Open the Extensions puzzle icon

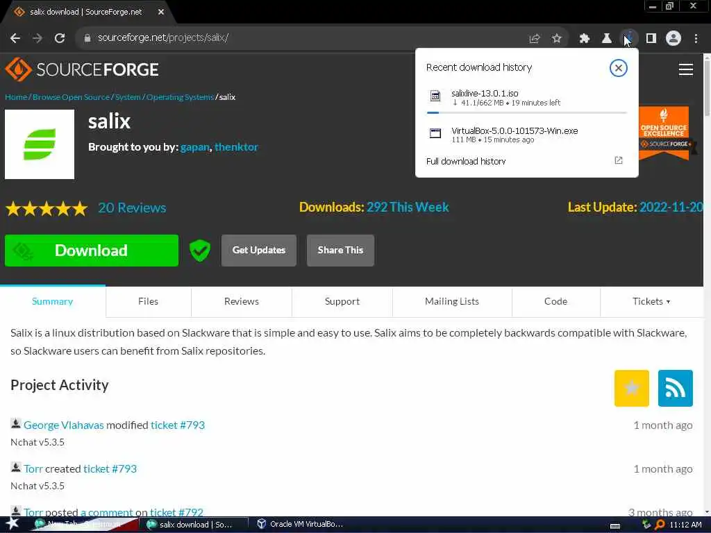point(585,39)
